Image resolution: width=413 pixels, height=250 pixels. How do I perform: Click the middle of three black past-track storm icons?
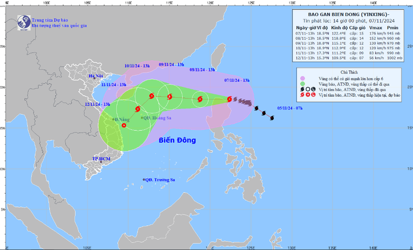tap(264, 113)
